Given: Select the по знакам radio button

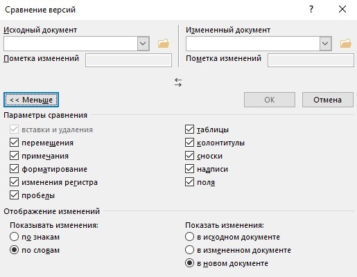Looking at the screenshot, I should 14,237.
